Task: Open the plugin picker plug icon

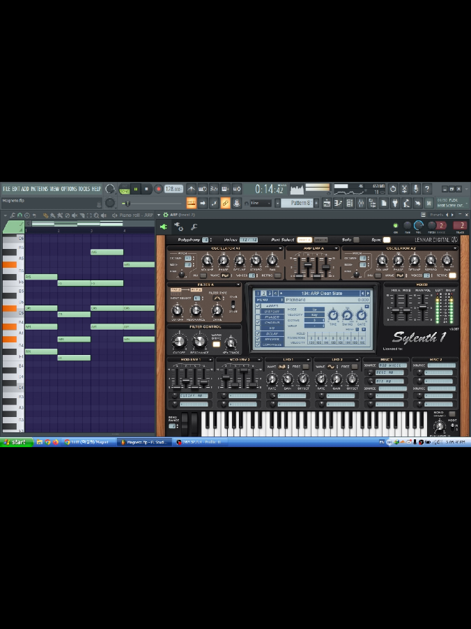Action: (x=395, y=203)
